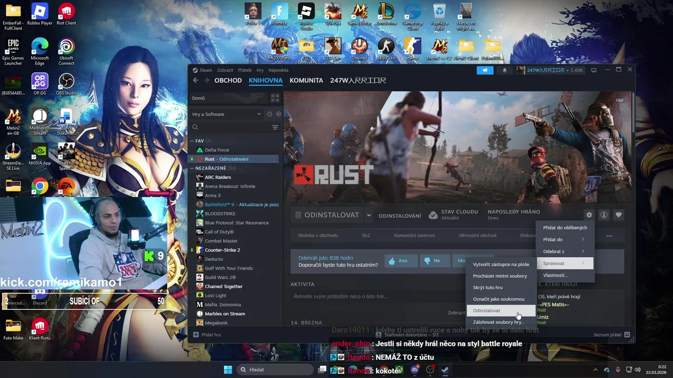
Task: Choose Skrýt tuto hru
Action: pyautogui.click(x=501, y=287)
